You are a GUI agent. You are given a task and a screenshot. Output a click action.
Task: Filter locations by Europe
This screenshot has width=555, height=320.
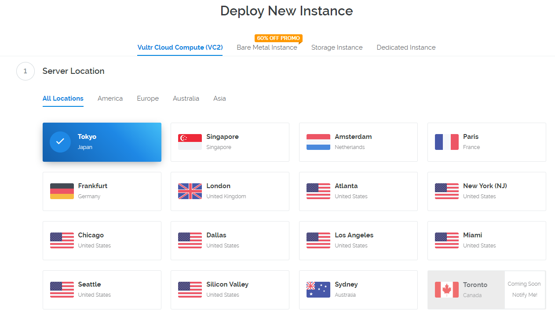[148, 98]
